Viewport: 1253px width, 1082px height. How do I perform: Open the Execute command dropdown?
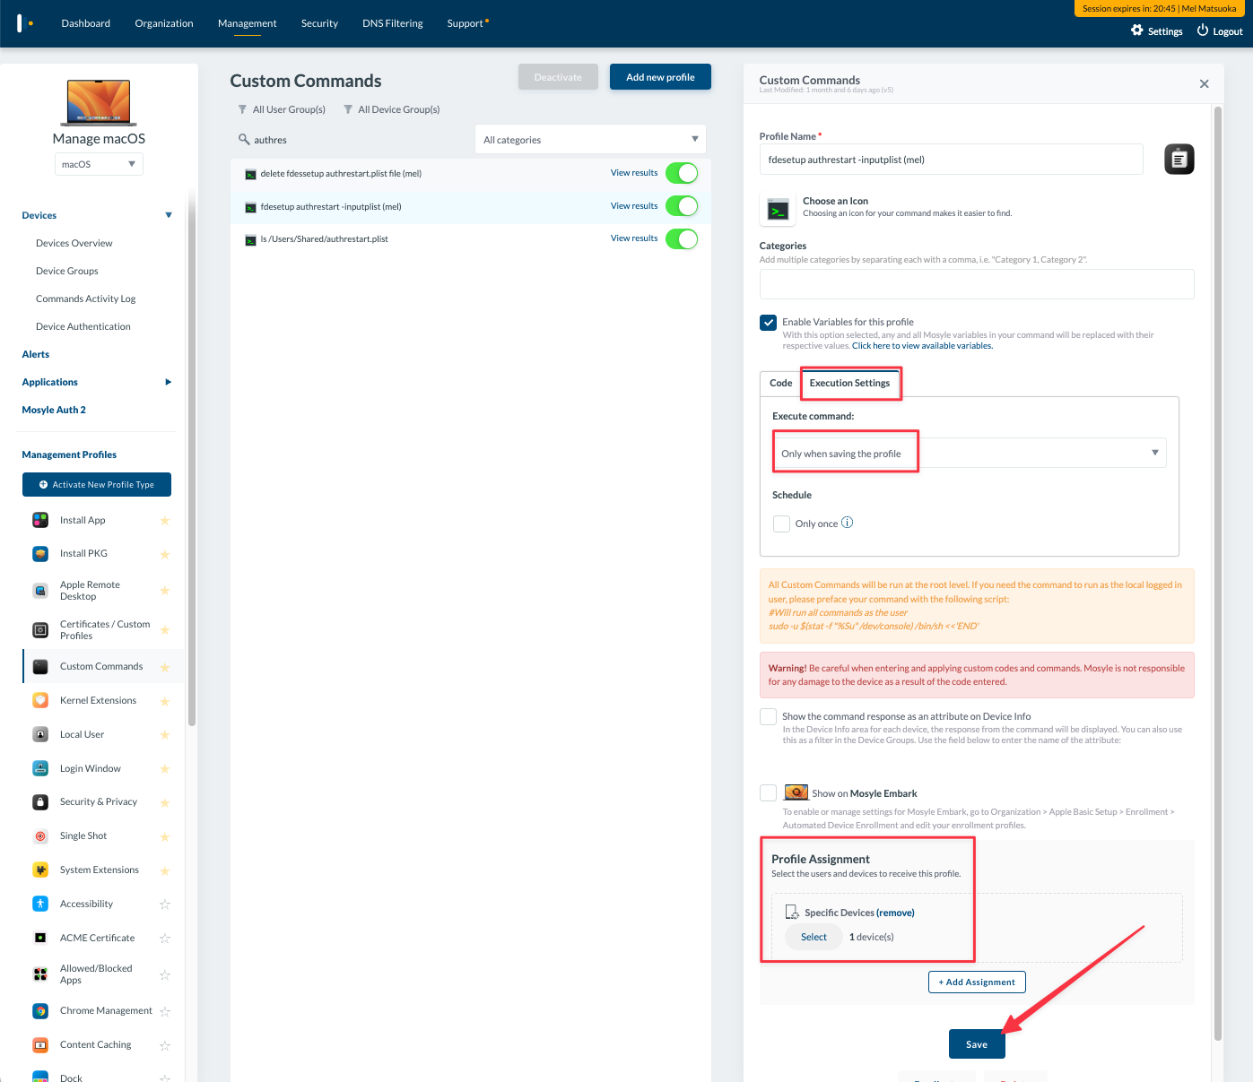(969, 453)
